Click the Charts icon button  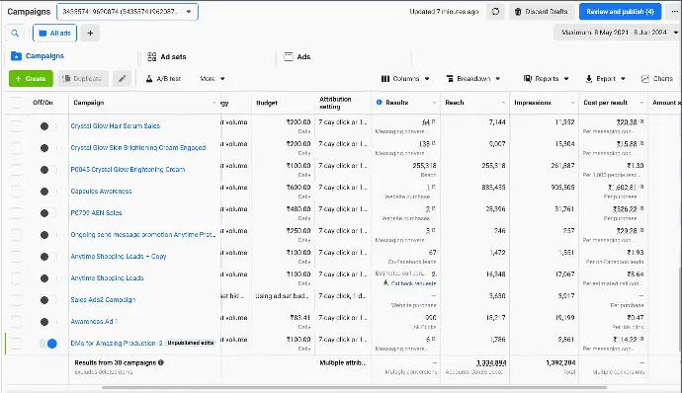(x=645, y=79)
